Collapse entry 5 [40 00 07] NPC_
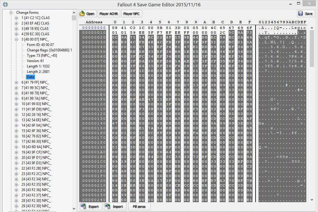The width and height of the screenshot is (318, 212). click(x=16, y=39)
